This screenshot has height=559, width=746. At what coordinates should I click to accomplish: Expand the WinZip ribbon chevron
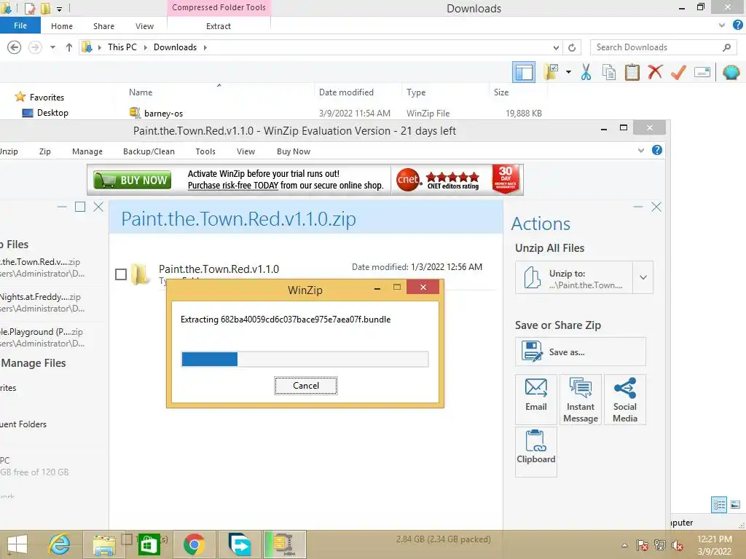click(x=641, y=150)
